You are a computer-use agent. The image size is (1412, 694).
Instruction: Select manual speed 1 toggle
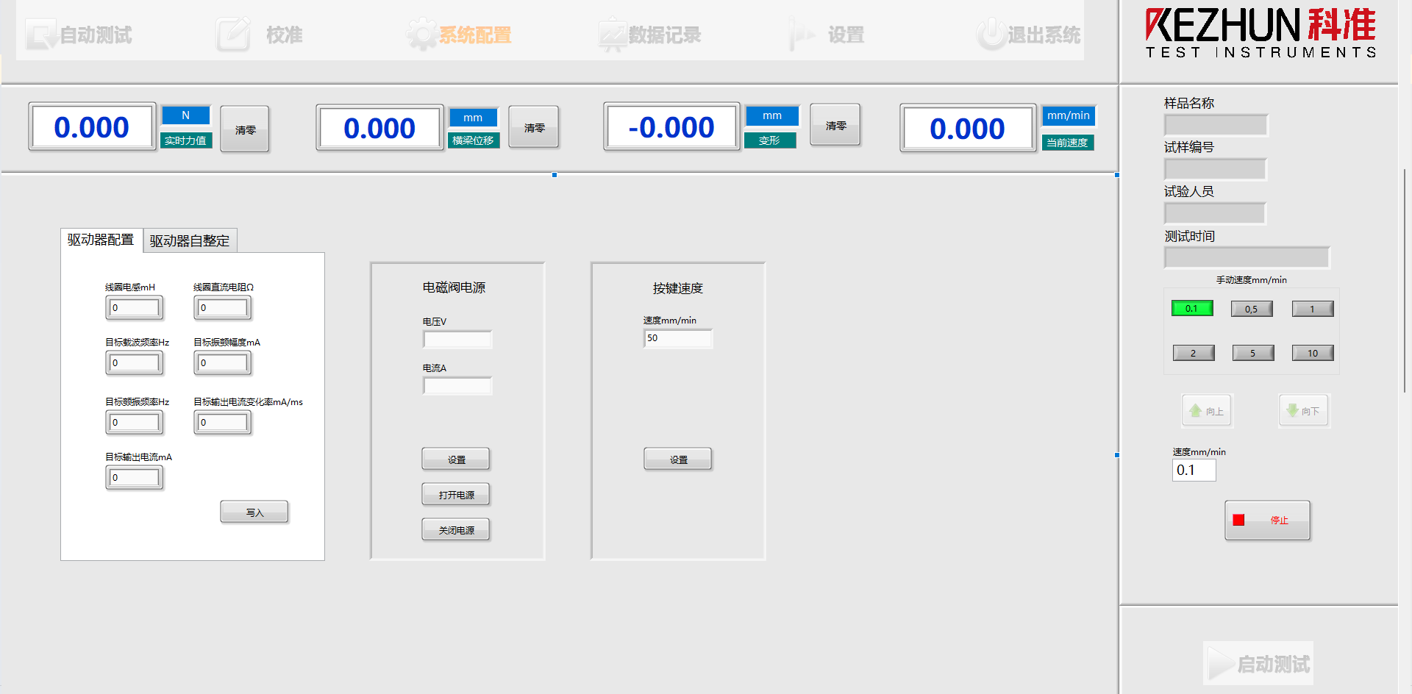pos(1313,309)
